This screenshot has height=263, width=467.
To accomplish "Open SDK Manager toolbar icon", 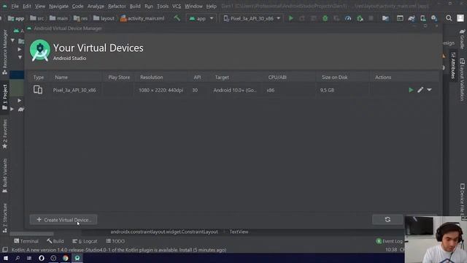I will [434, 18].
